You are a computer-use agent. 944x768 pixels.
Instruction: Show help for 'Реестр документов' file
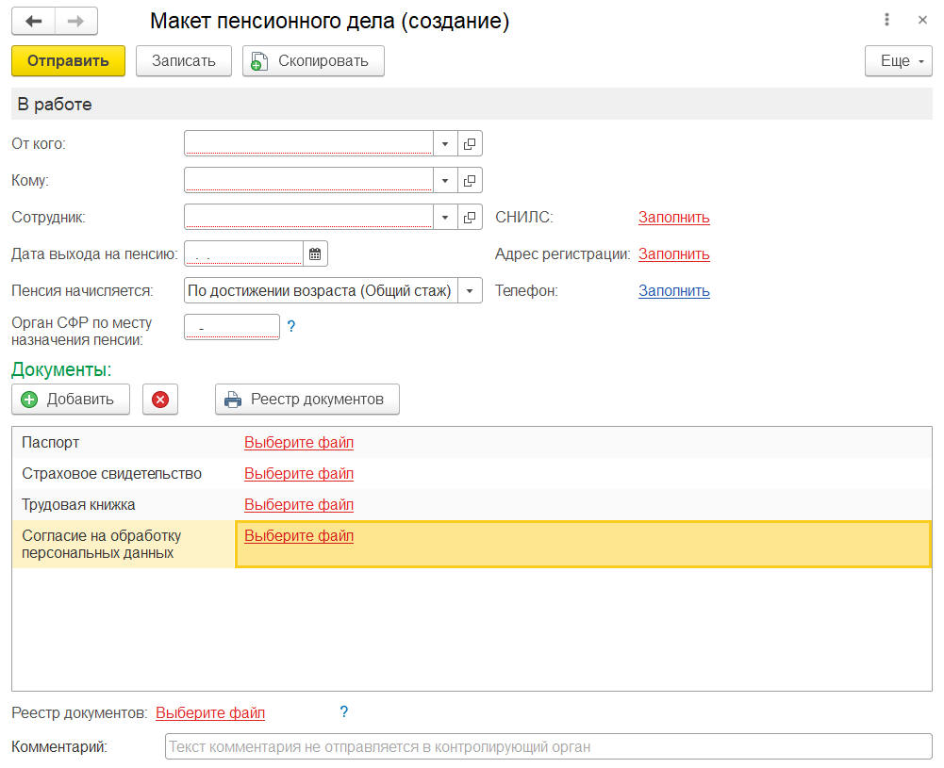pos(344,712)
